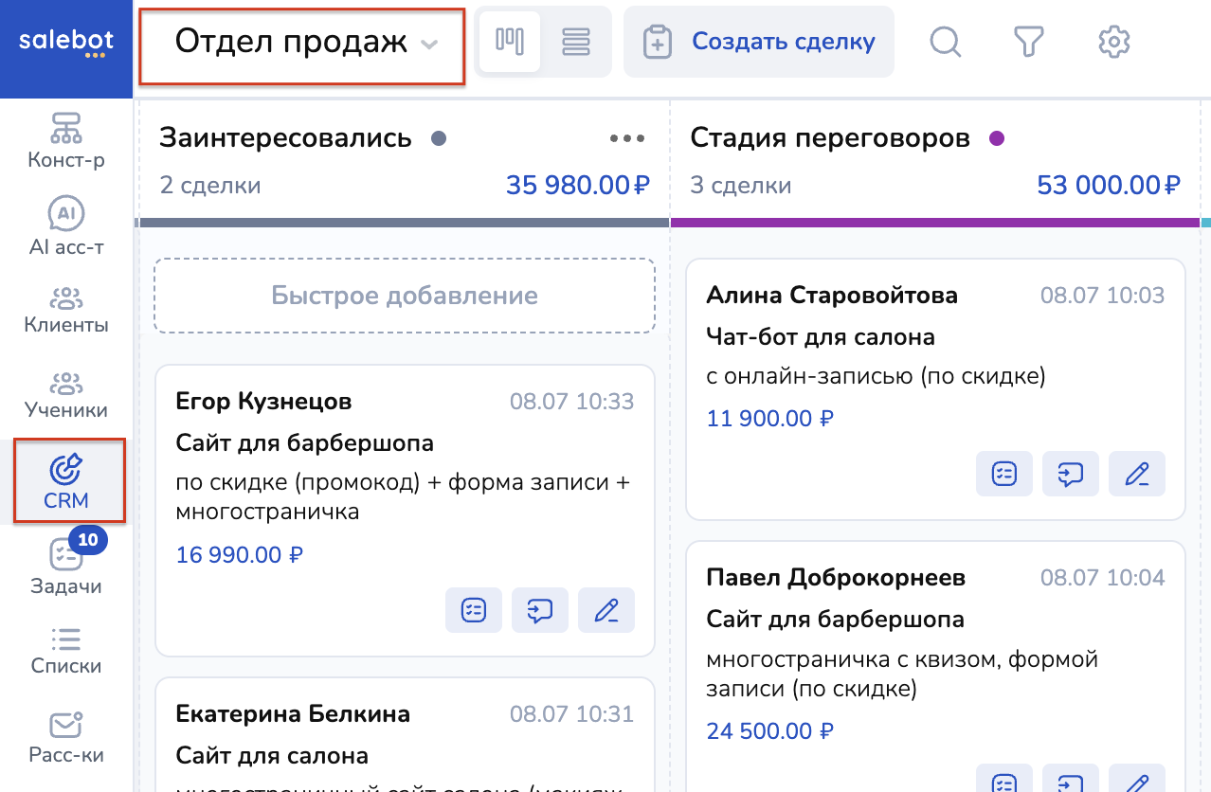Click Быстрое добавление quick add area

point(405,296)
